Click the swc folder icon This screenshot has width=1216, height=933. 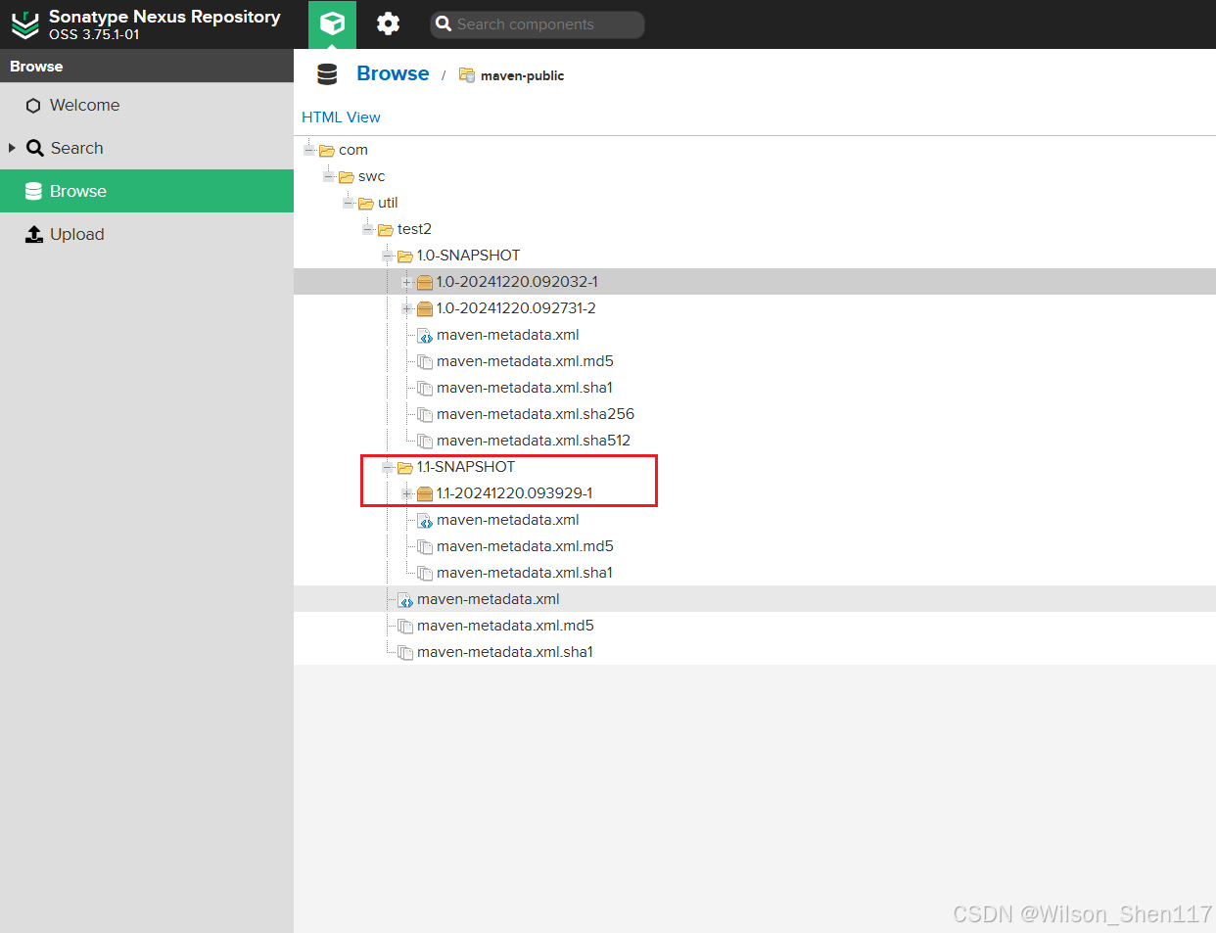tap(347, 176)
